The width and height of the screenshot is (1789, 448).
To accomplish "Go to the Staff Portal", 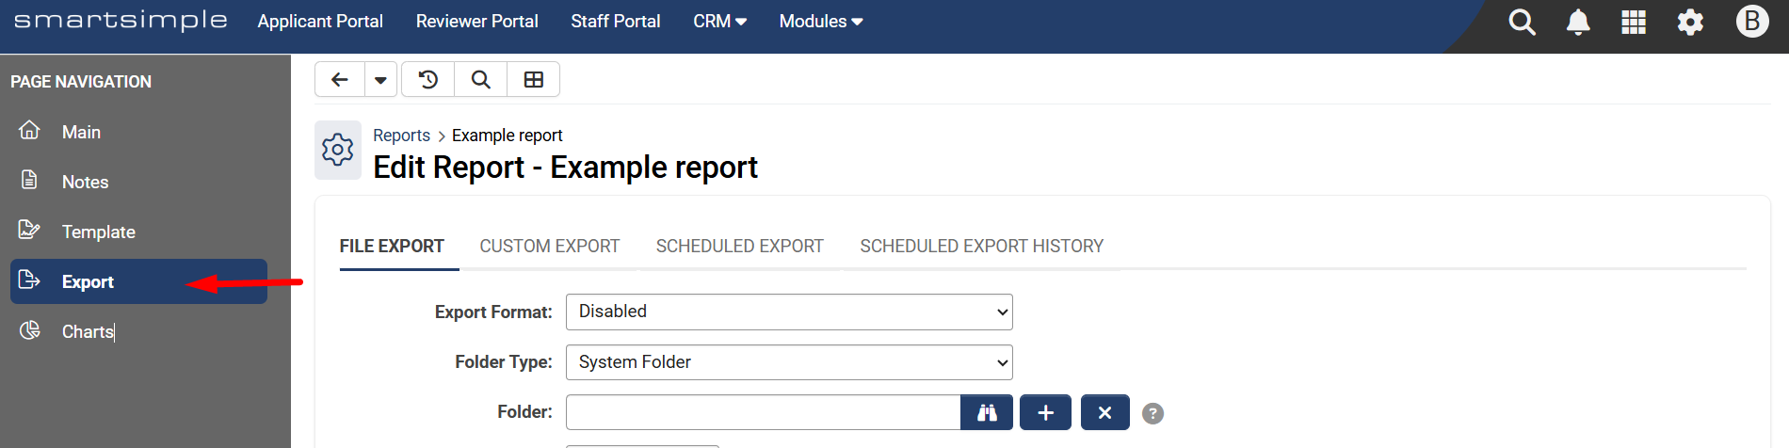I will click(616, 21).
